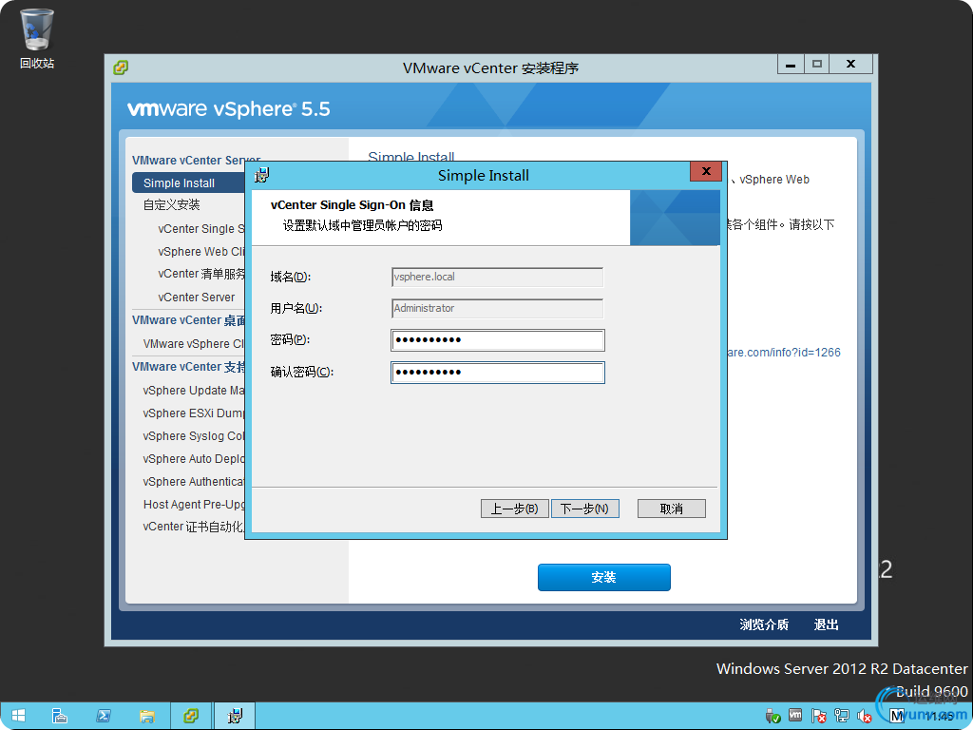973x730 pixels.
Task: Close the VMware vCenter 安装程序 window
Action: [x=851, y=64]
